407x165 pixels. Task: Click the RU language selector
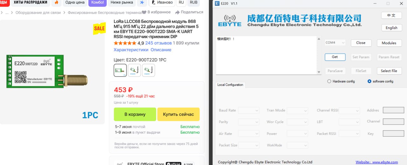coord(181,2)
